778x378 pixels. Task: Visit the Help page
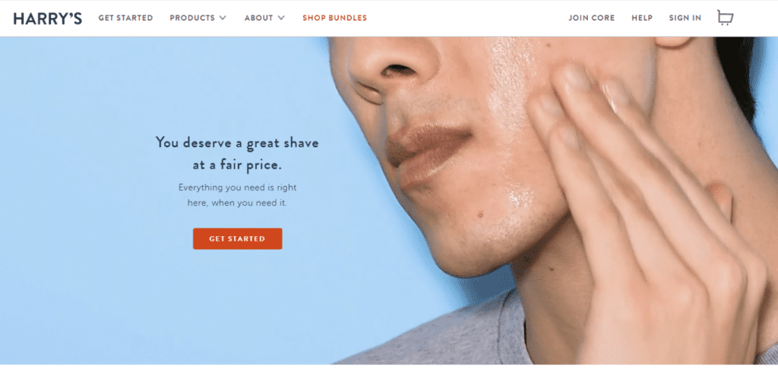(642, 17)
